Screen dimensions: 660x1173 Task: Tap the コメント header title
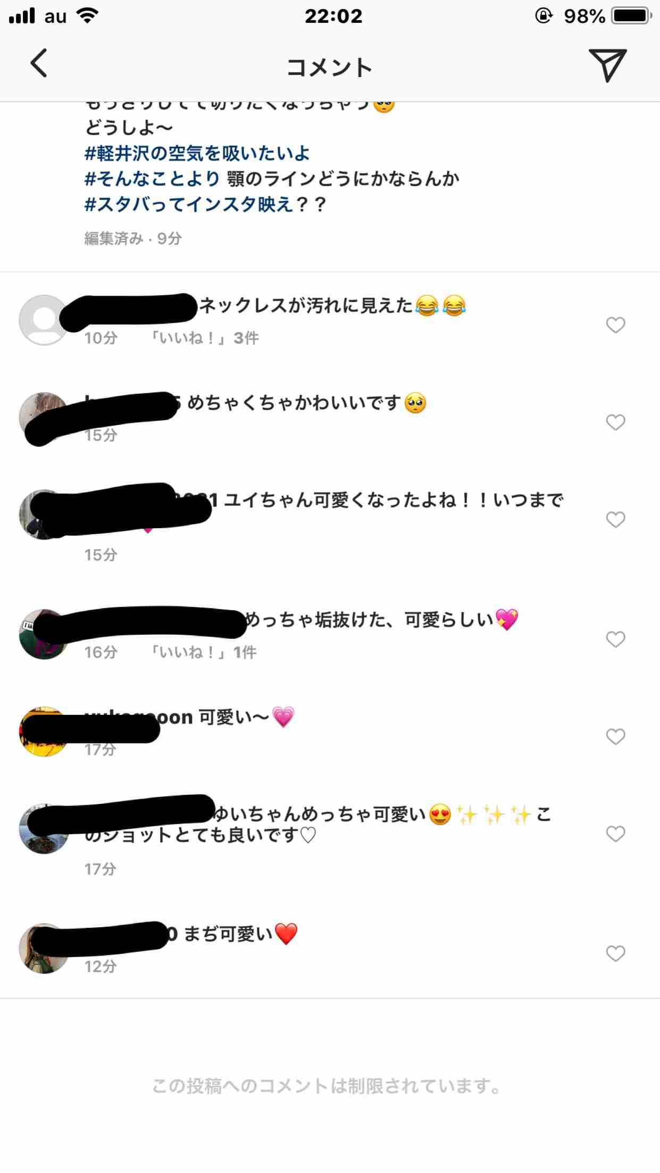[329, 68]
